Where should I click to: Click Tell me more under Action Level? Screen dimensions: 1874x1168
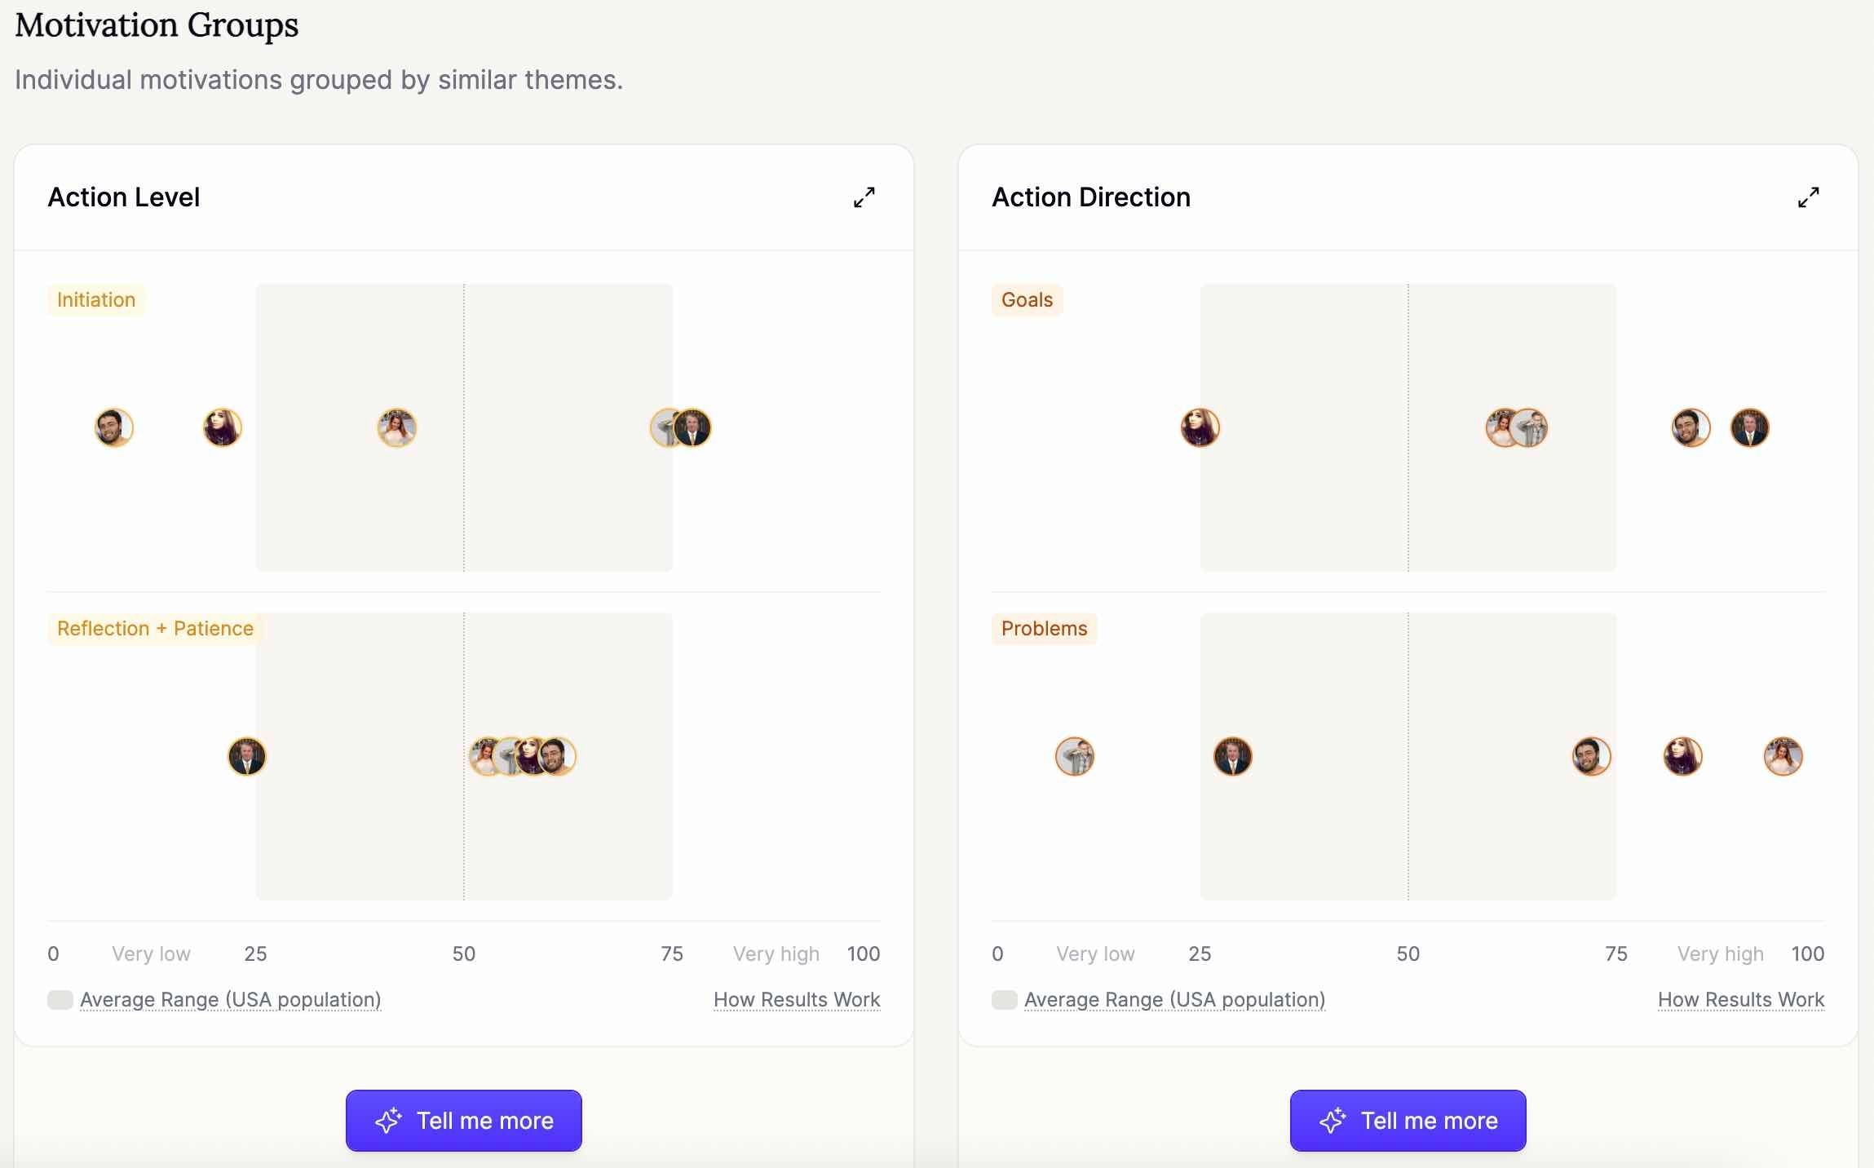464,1121
